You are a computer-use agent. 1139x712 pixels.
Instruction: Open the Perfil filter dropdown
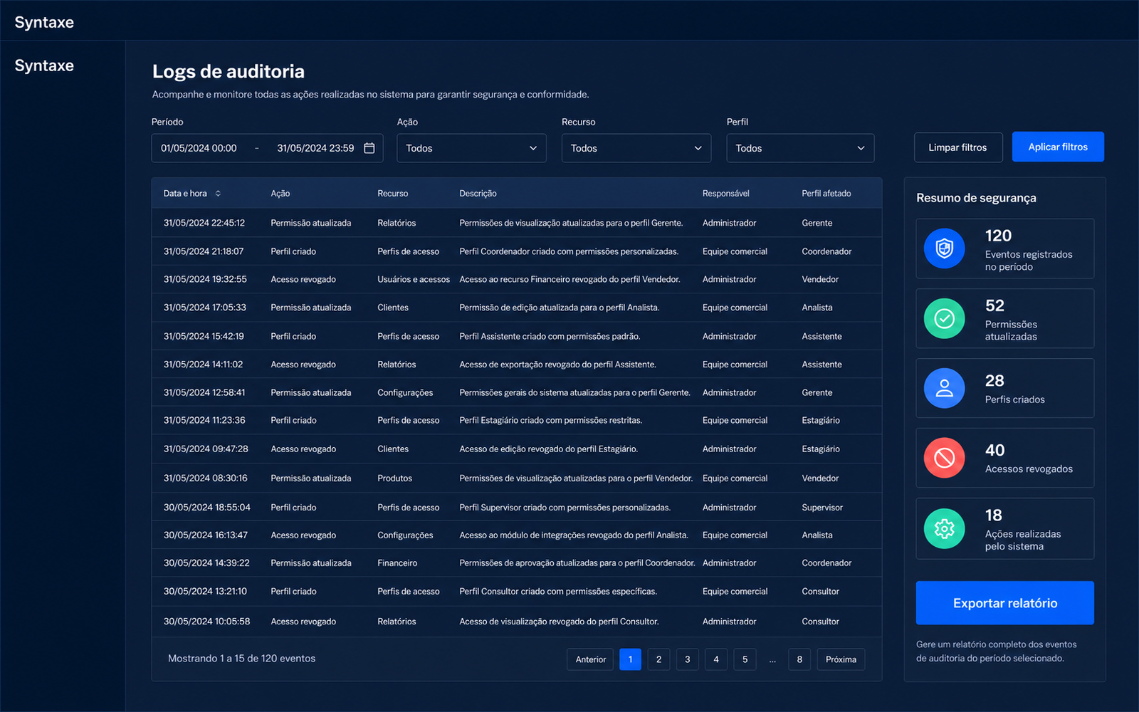[x=800, y=148]
